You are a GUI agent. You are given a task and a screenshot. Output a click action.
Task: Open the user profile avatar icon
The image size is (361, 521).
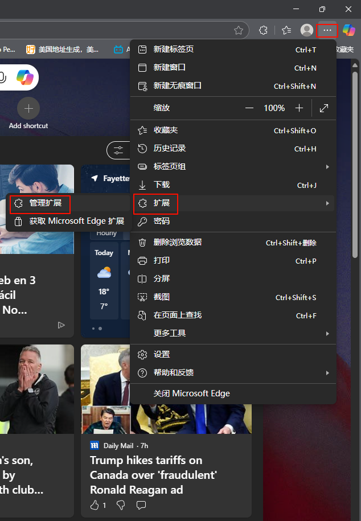(x=307, y=30)
